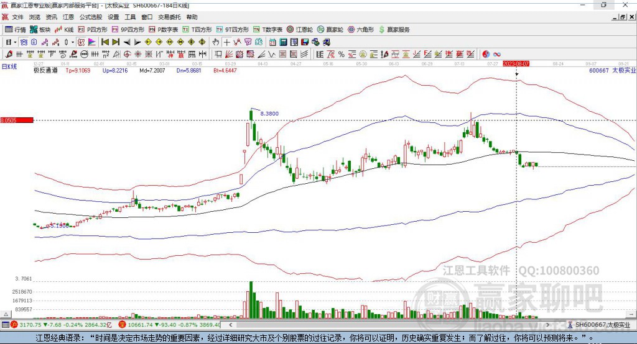Click the red floppy-disk save icon
This screenshot has width=637, height=344.
click(x=305, y=42)
